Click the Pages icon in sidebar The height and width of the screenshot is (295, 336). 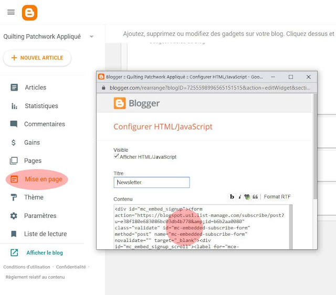[x=14, y=161]
